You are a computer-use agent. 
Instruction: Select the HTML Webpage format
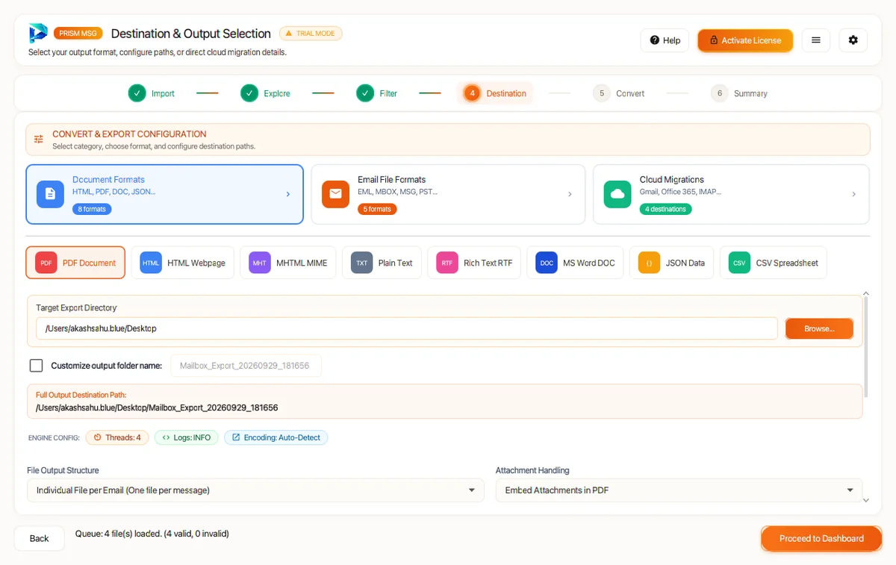pyautogui.click(x=183, y=263)
